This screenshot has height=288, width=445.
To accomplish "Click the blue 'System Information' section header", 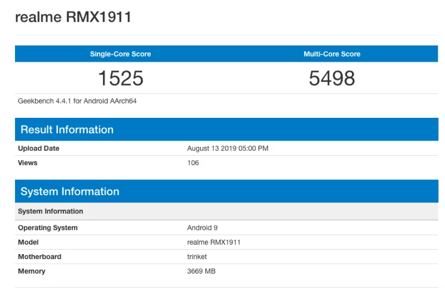I will (226, 191).
